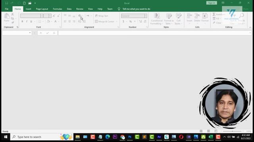Click the AutoSum sigma button

tap(214, 14)
